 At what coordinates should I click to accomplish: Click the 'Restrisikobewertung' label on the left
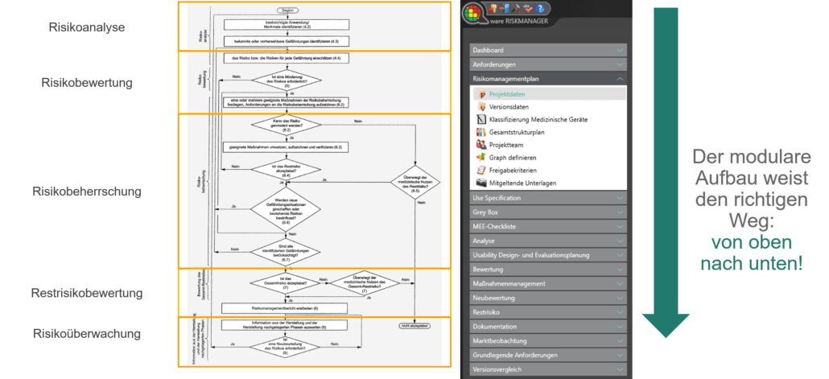click(87, 293)
